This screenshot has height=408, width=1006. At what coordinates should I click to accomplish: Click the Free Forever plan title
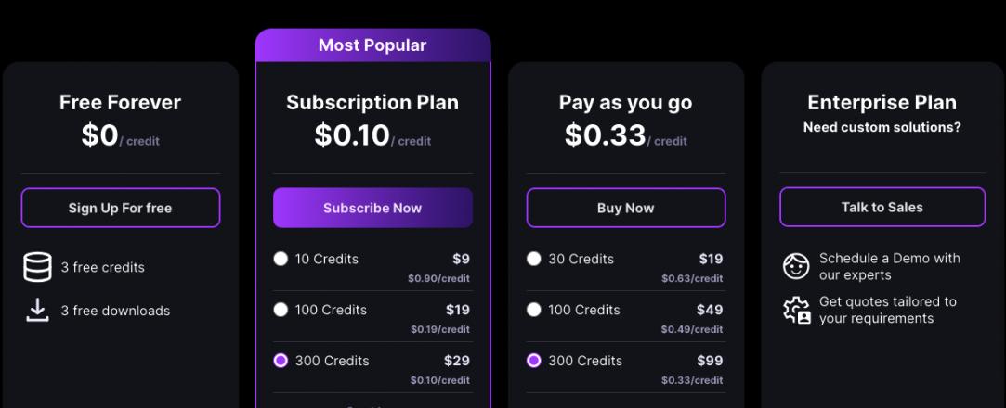point(120,102)
